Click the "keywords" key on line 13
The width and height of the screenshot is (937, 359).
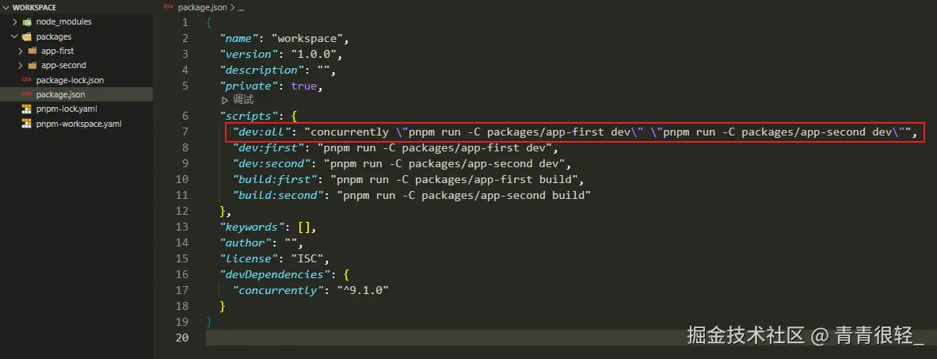pos(252,227)
